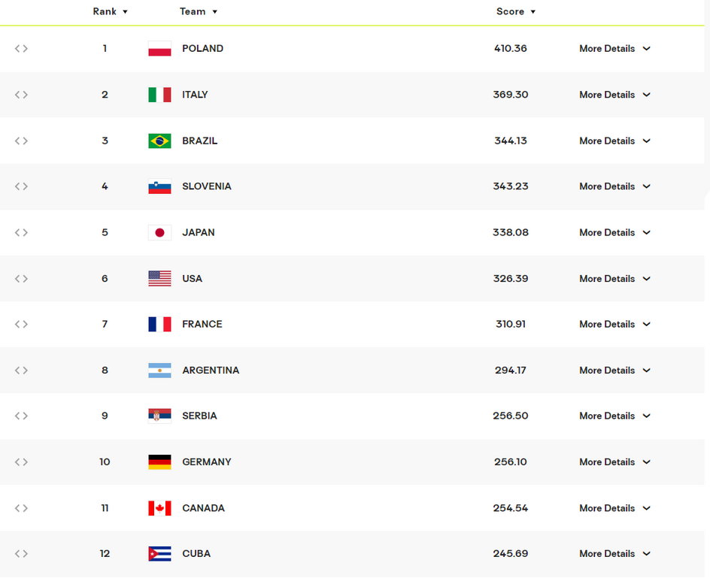710x587 pixels.
Task: Expand More Details for Slovenia
Action: click(x=615, y=186)
